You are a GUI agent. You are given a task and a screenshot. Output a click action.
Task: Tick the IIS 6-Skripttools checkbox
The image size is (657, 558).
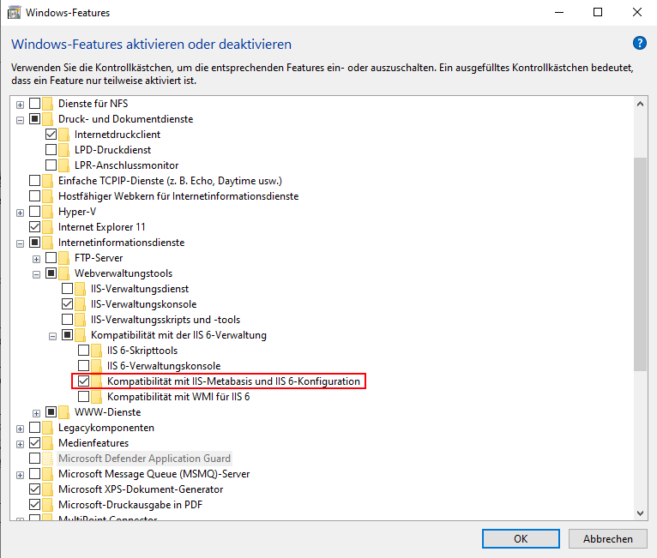(84, 351)
